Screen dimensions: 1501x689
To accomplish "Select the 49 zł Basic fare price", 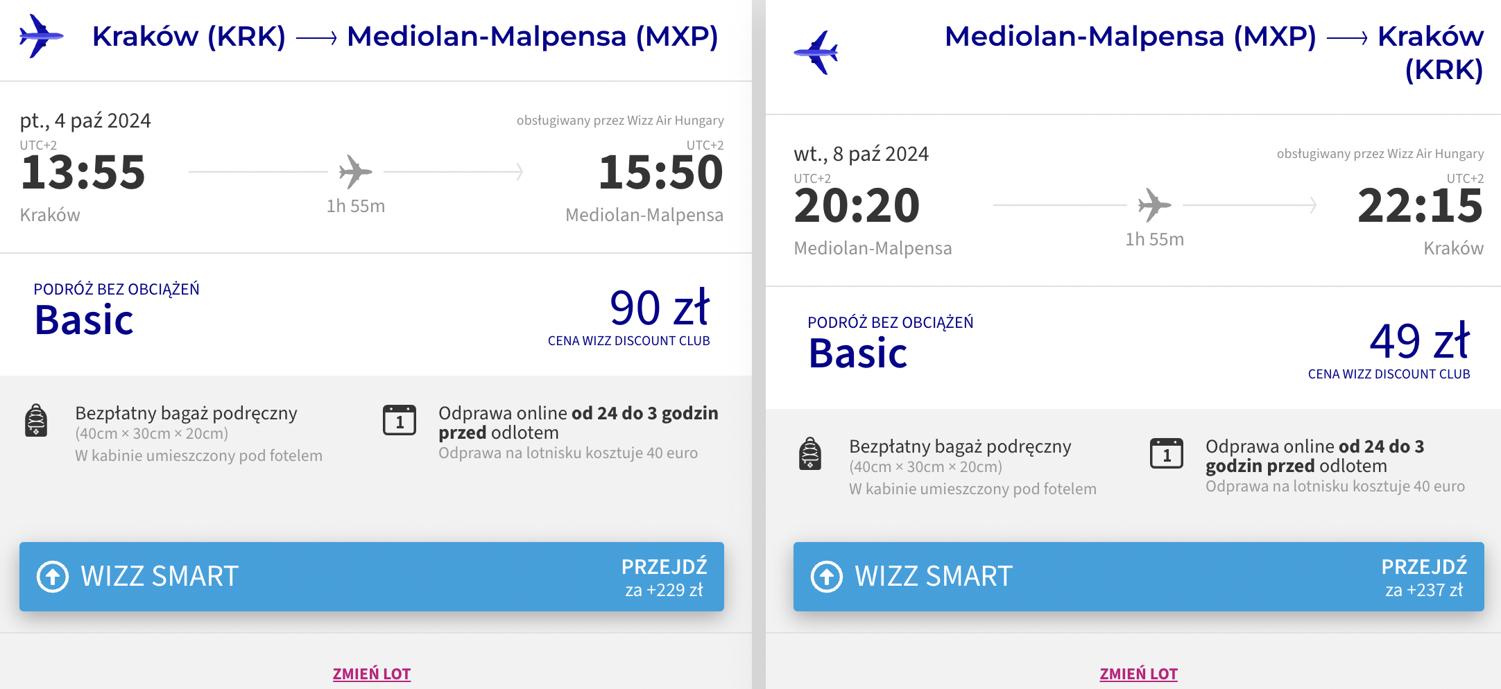I will [1419, 342].
